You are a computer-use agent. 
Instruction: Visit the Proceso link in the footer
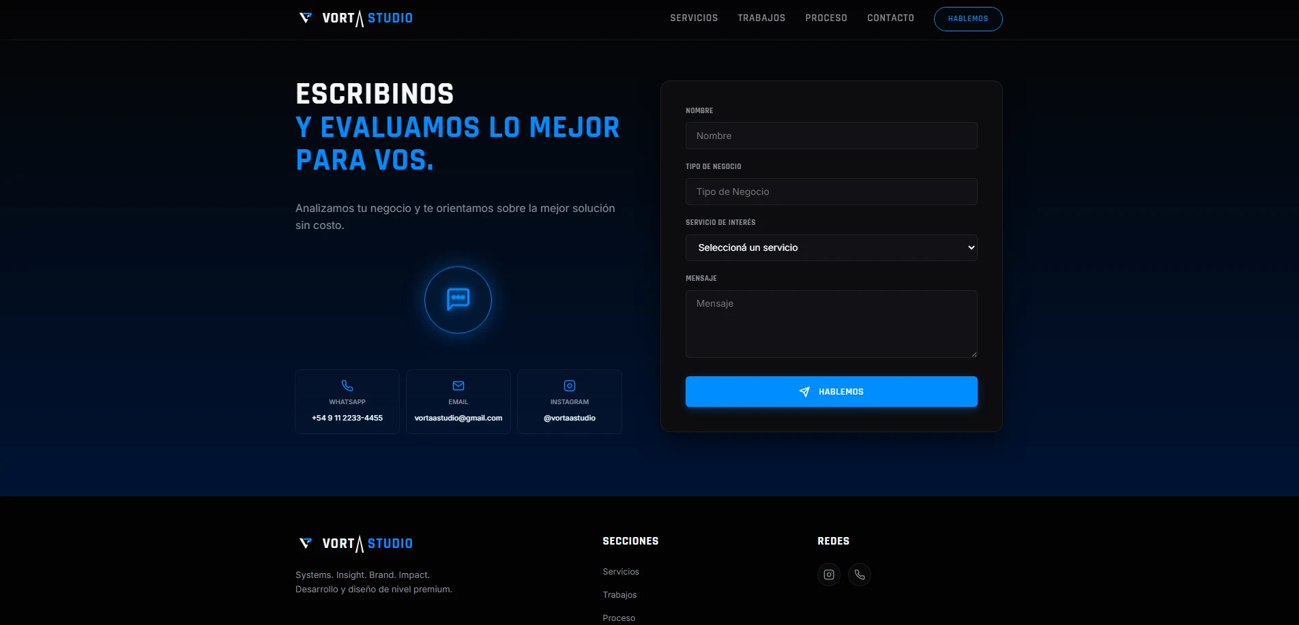tap(619, 618)
